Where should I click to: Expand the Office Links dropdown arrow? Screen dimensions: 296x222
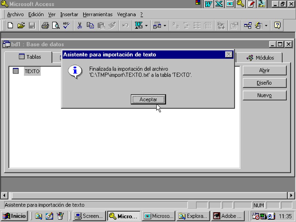coord(146,25)
